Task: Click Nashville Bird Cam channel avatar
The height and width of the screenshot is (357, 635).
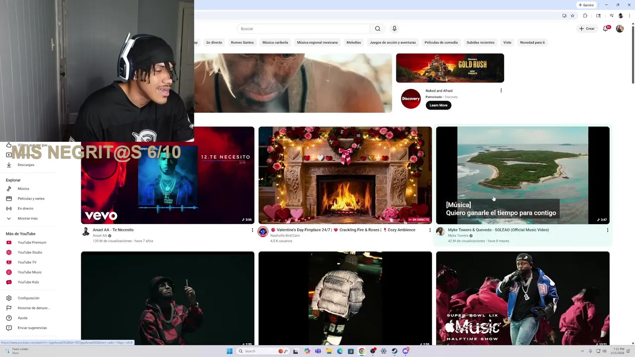Action: coord(263,232)
